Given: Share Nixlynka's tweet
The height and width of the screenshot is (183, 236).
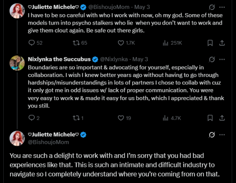Looking at the screenshot, I should [x=222, y=118].
